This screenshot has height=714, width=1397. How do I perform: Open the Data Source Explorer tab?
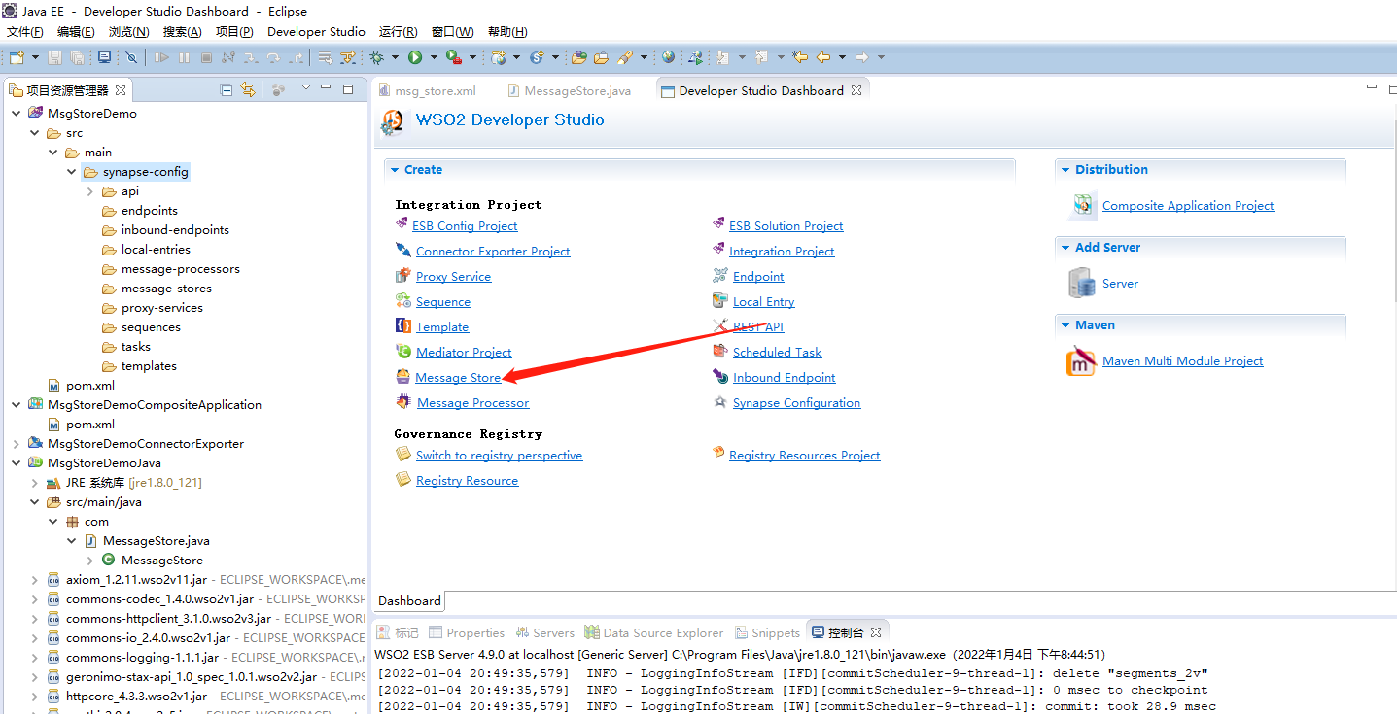[654, 632]
